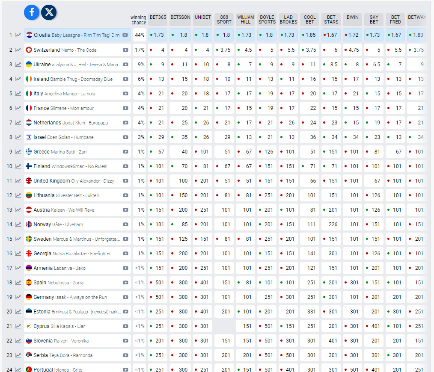Open odds history chart for Israel
Screen dimensions: 434x372
(18, 137)
